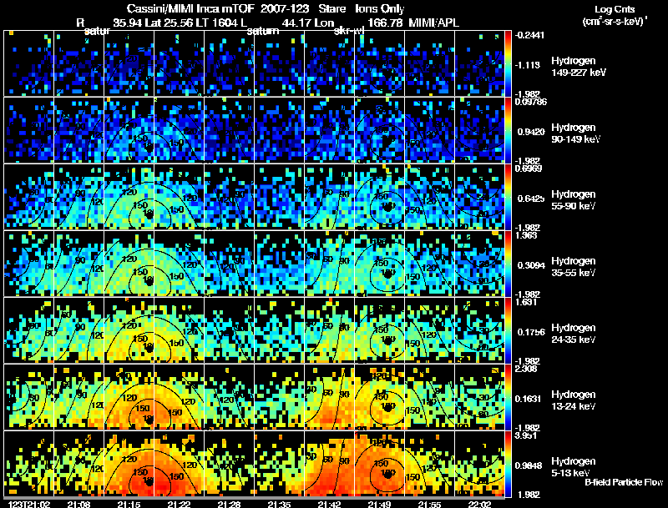This screenshot has width=668, height=508.
Task: Click the "166.78" header value
Action: (385, 23)
